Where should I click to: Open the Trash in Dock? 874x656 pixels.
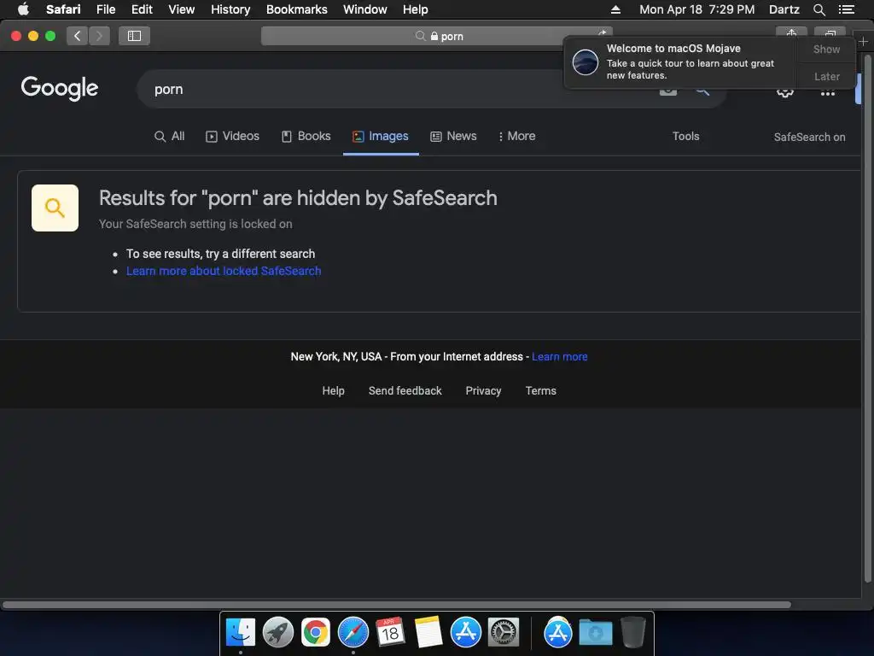(633, 633)
